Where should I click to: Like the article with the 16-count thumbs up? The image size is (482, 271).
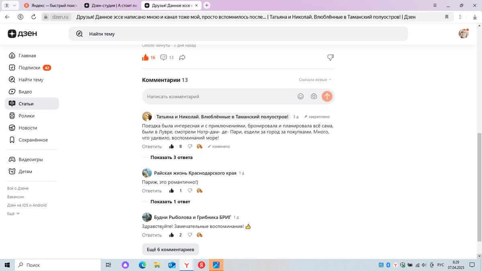coord(145,57)
